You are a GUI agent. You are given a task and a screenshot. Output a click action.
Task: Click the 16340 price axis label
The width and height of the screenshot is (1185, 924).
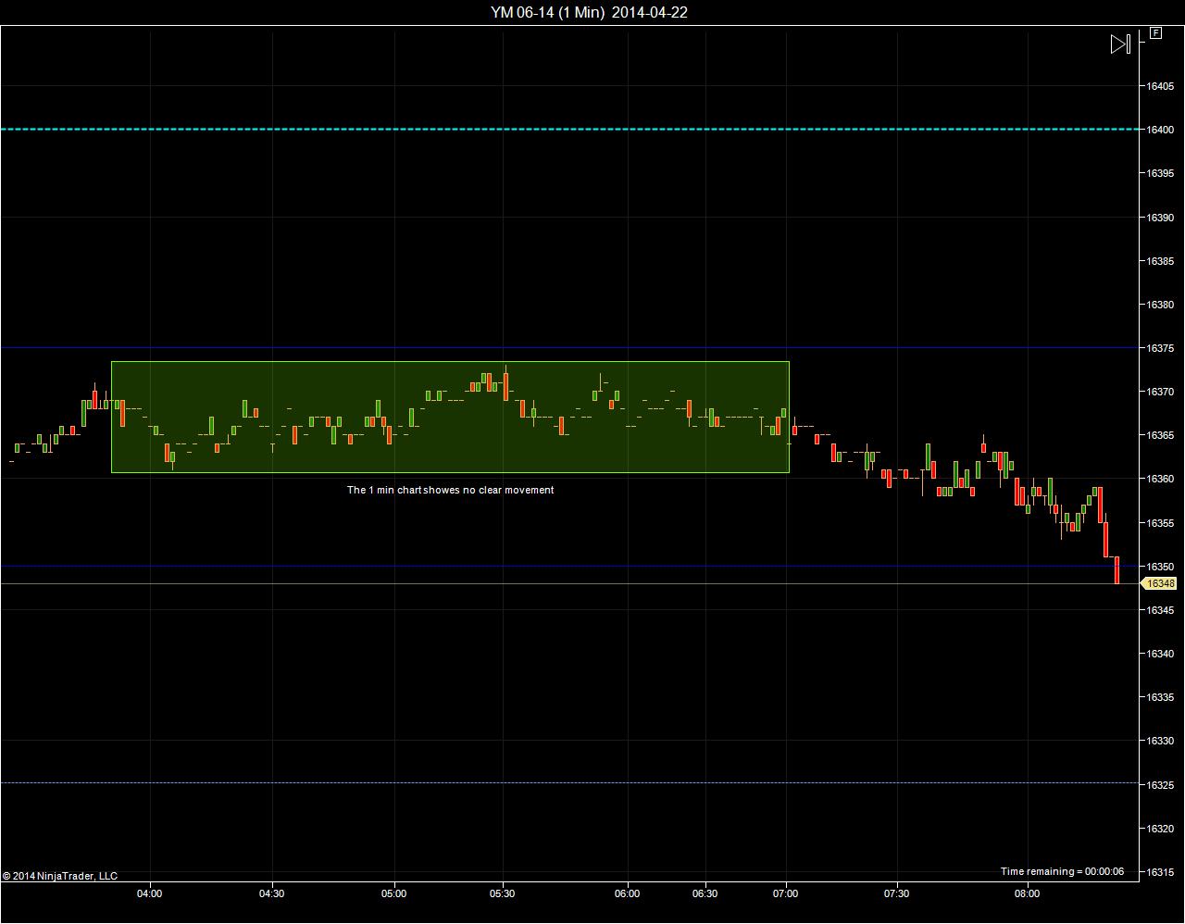[1160, 654]
